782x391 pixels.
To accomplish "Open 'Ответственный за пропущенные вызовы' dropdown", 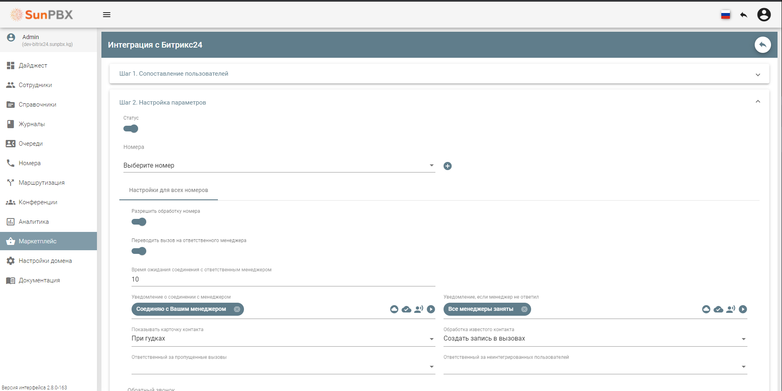I will pos(283,367).
